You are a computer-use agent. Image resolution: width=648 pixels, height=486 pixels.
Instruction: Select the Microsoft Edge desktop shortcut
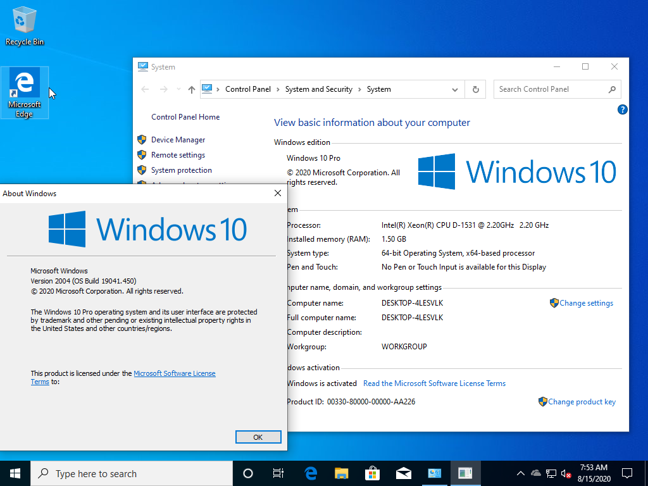[25, 92]
